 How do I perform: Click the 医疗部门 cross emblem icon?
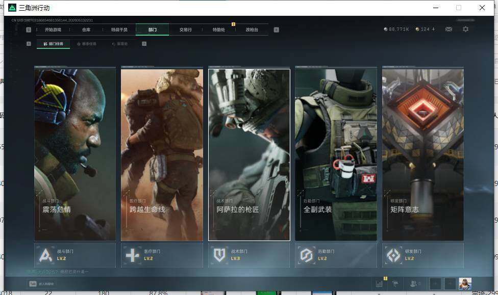point(133,255)
